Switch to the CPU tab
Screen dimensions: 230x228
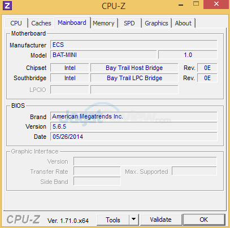coord(16,23)
